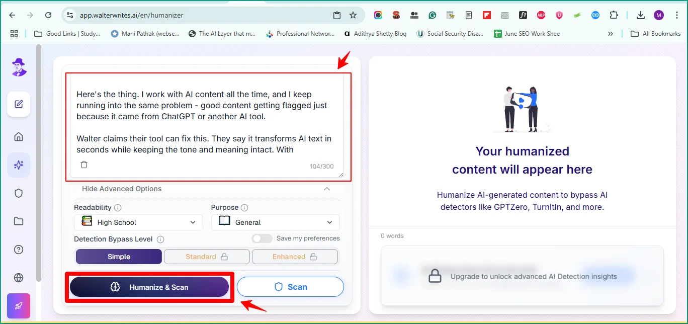688x324 pixels.
Task: Change language using the globe icon
Action: (x=18, y=277)
